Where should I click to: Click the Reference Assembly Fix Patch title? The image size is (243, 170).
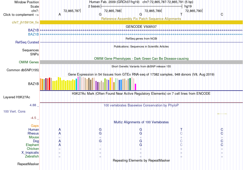click(x=141, y=19)
